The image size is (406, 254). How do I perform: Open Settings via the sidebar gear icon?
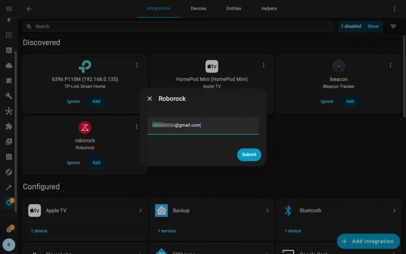9,202
